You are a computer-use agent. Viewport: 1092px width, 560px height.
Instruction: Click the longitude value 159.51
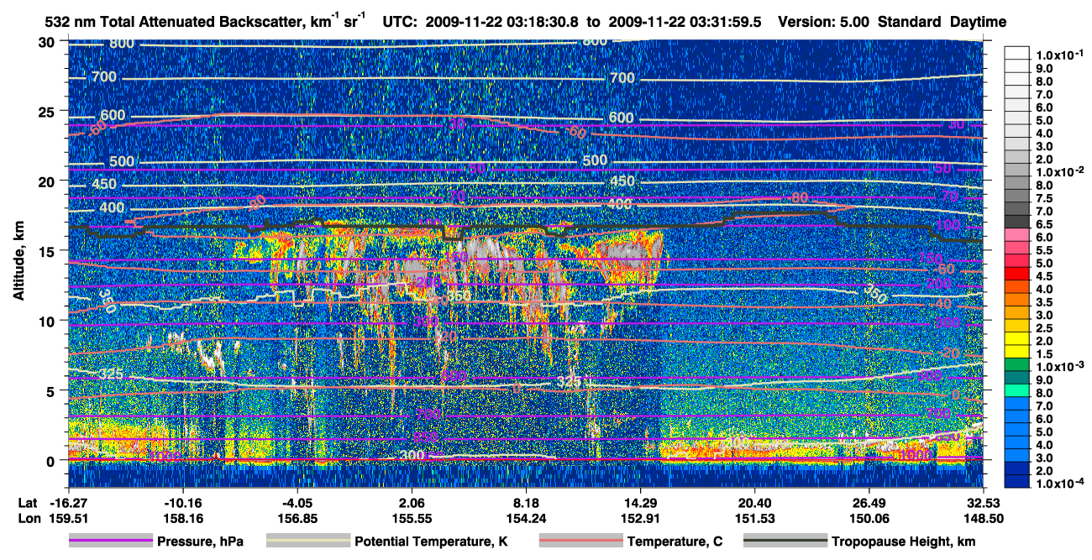68,518
